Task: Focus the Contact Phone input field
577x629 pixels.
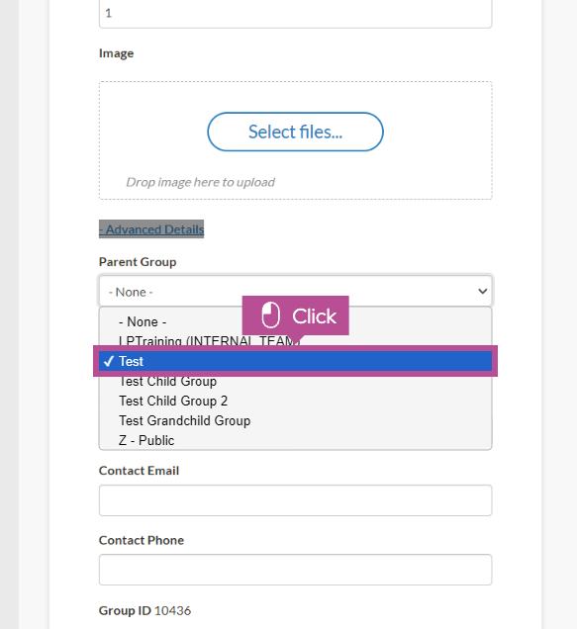Action: tap(295, 570)
